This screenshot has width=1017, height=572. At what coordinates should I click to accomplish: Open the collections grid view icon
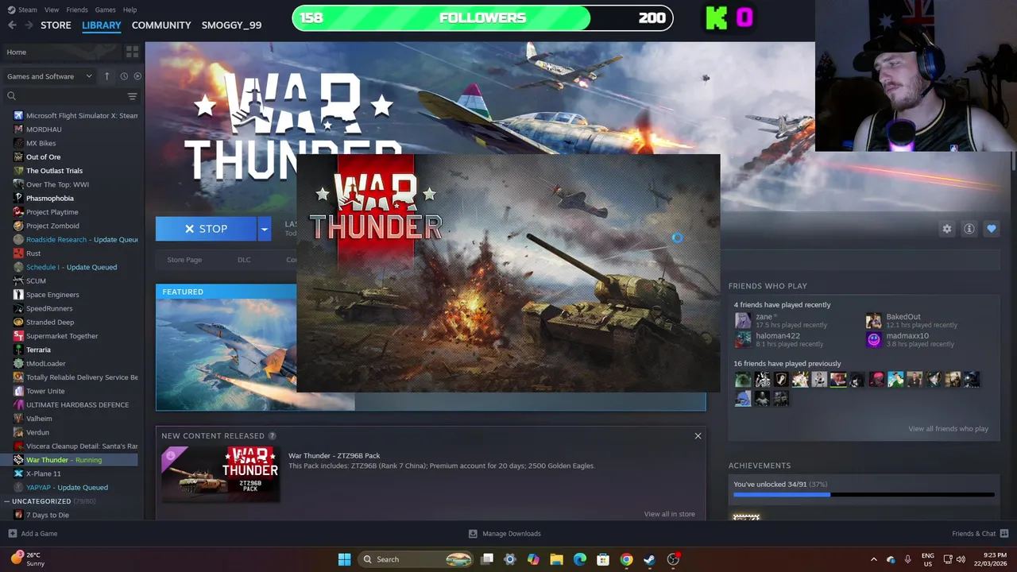[x=132, y=52]
